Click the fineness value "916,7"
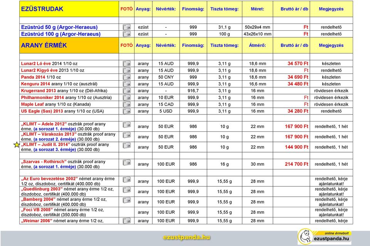370x246 pixels. coord(193,91)
